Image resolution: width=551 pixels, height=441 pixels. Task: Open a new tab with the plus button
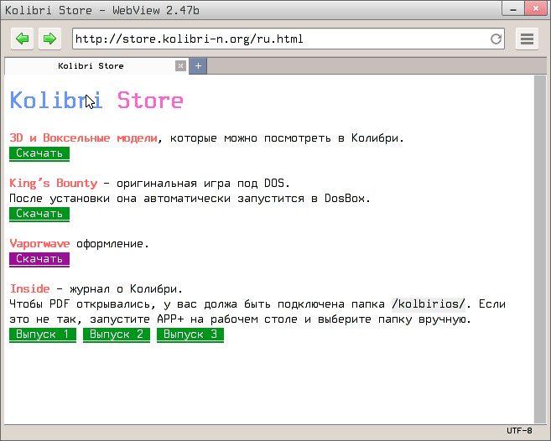click(x=199, y=65)
